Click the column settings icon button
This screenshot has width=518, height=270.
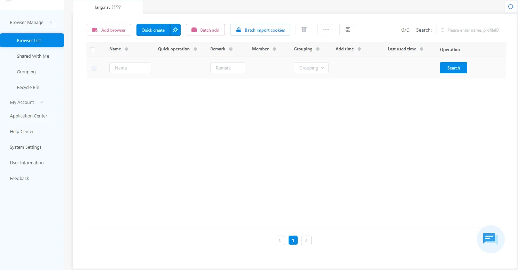click(347, 30)
